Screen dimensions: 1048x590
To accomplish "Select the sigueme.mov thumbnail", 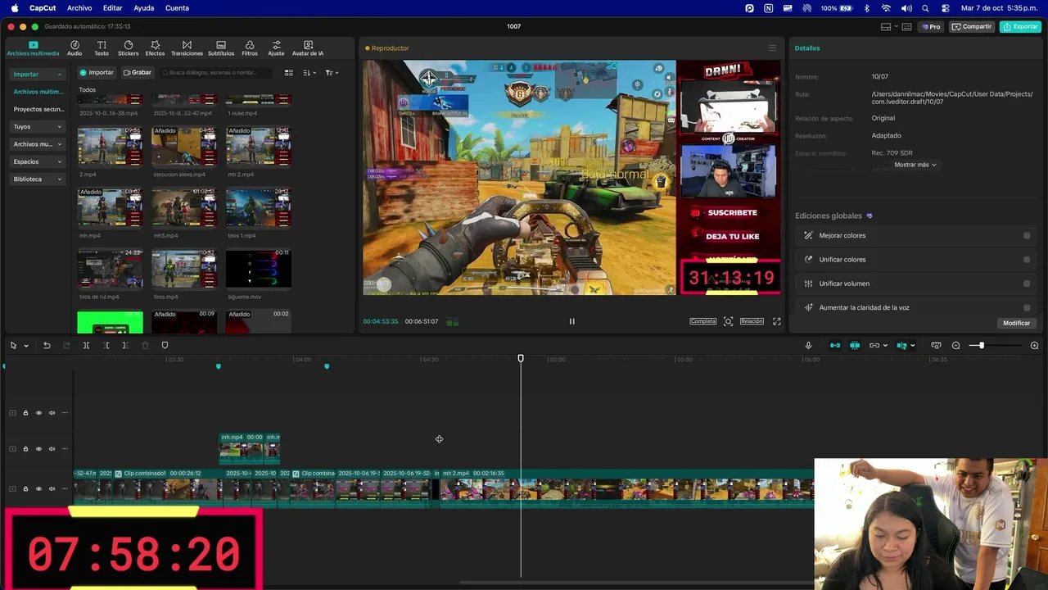I will (258, 269).
